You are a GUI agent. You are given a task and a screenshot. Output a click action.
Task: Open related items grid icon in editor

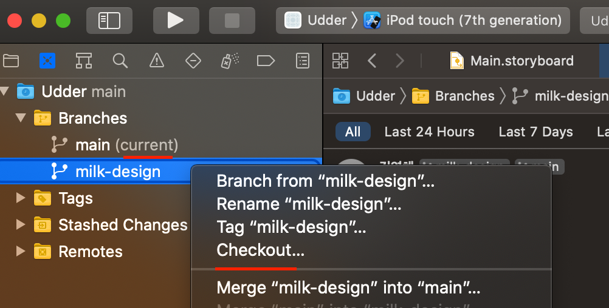point(340,61)
